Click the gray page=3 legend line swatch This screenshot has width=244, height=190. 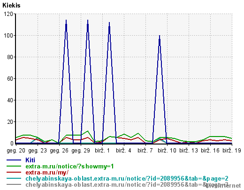point(14,184)
